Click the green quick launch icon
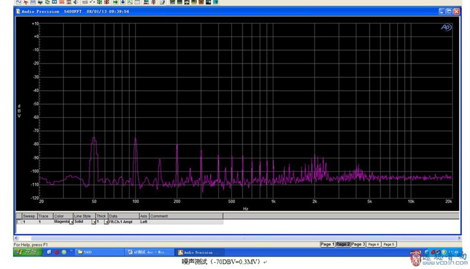This screenshot has width=470, height=269. click(x=64, y=252)
